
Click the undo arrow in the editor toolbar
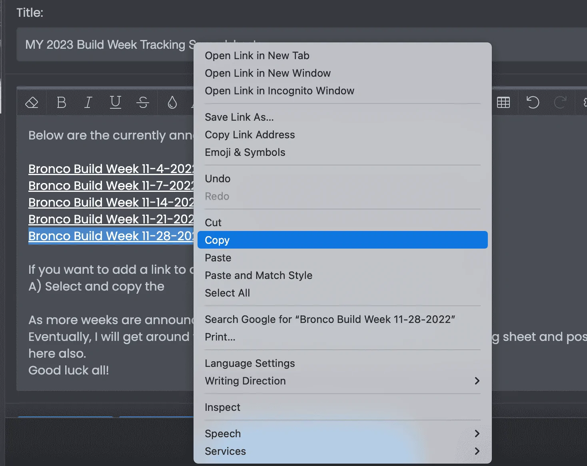[533, 103]
